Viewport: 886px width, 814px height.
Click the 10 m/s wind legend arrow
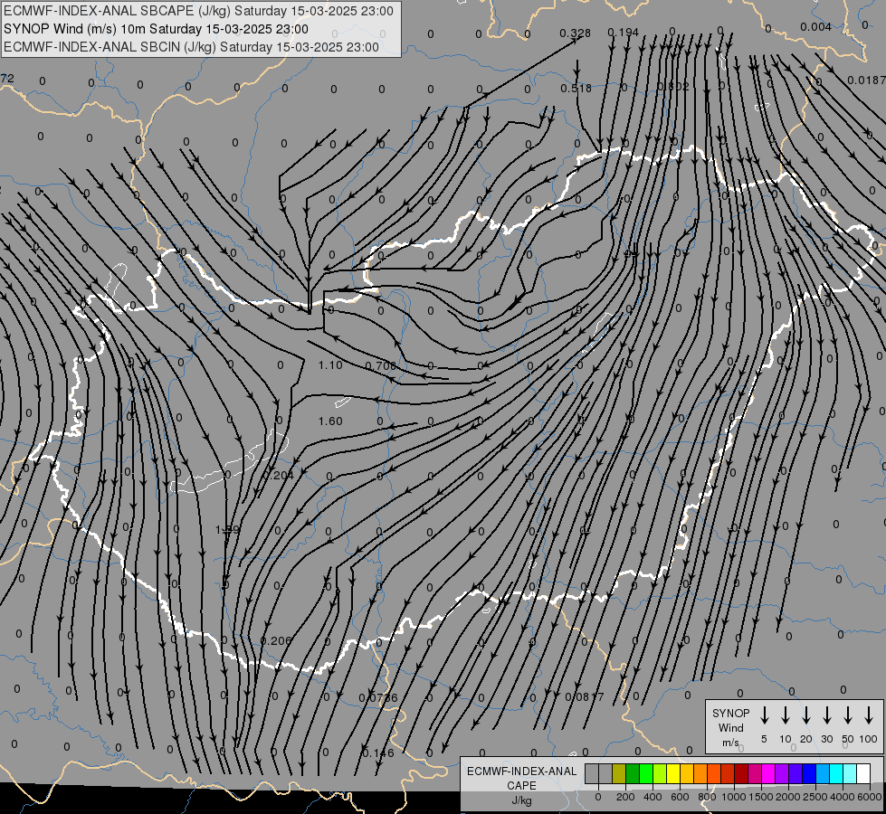pos(785,715)
